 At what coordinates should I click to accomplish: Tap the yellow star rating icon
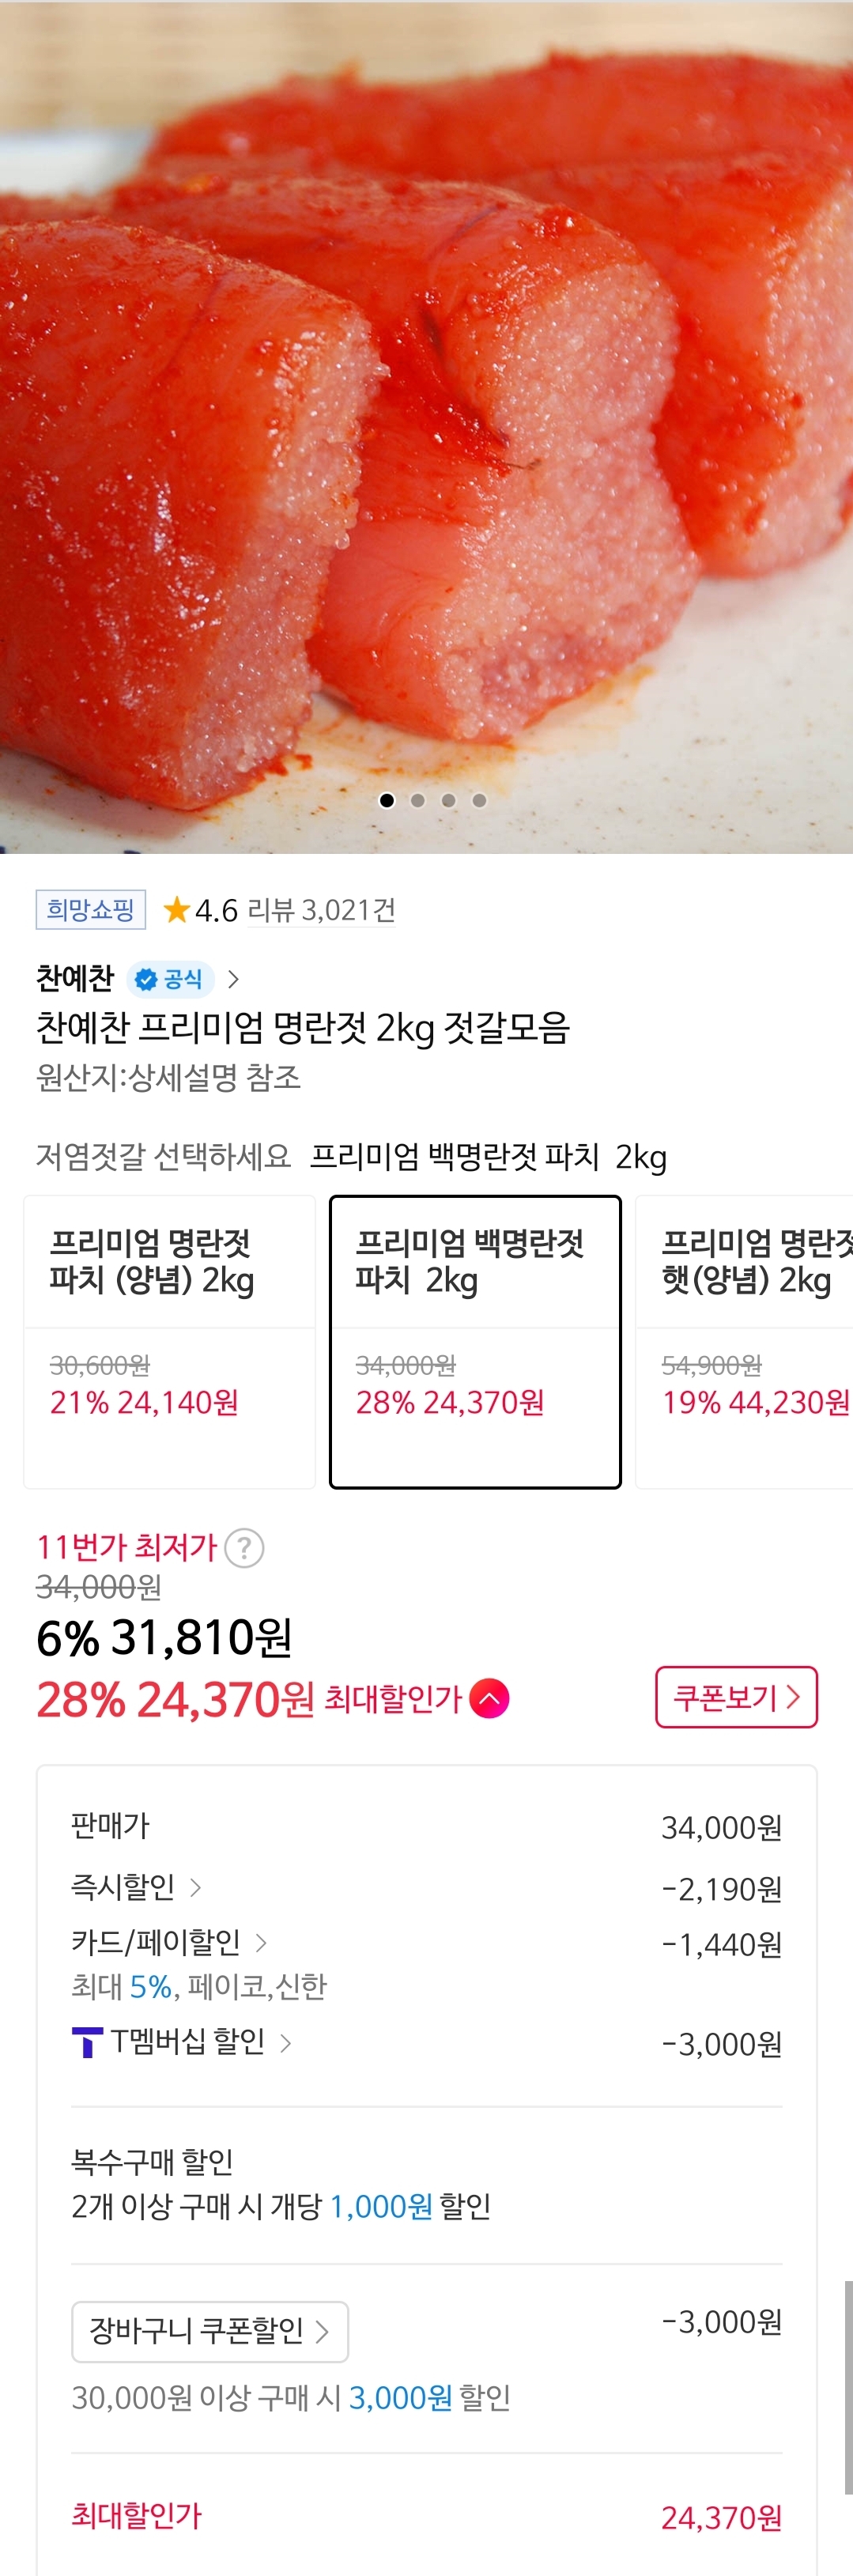tap(177, 910)
